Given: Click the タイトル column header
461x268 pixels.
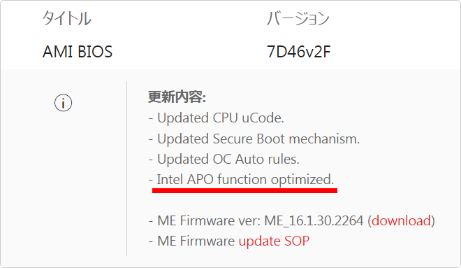Looking at the screenshot, I should click(x=67, y=18).
